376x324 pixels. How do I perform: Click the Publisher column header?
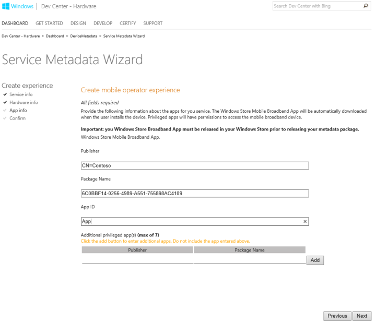(x=137, y=250)
